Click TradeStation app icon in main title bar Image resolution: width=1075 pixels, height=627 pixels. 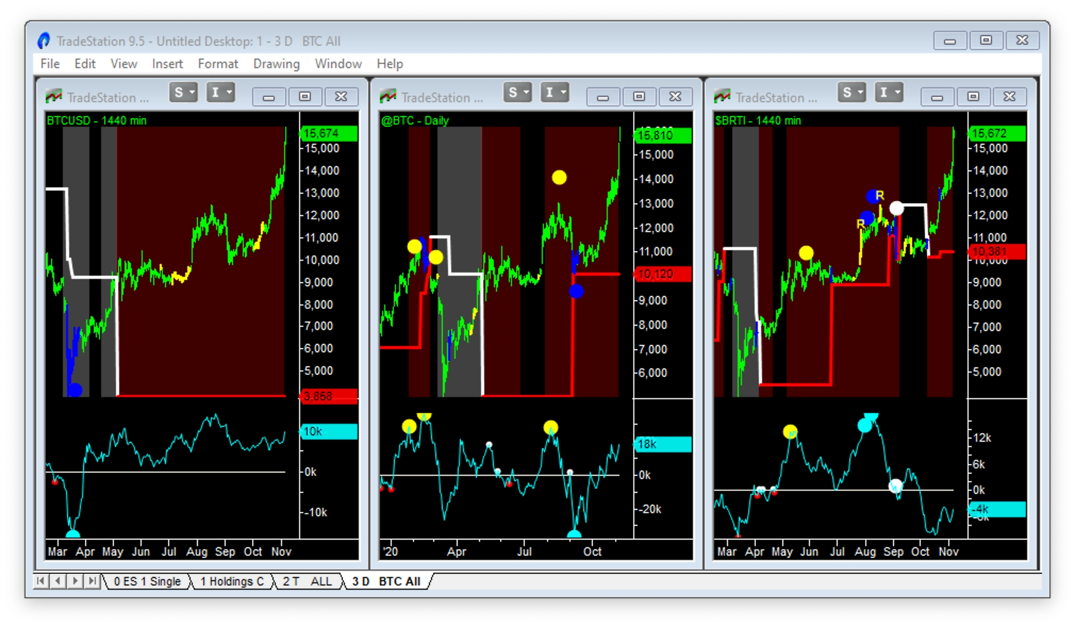pyautogui.click(x=44, y=40)
